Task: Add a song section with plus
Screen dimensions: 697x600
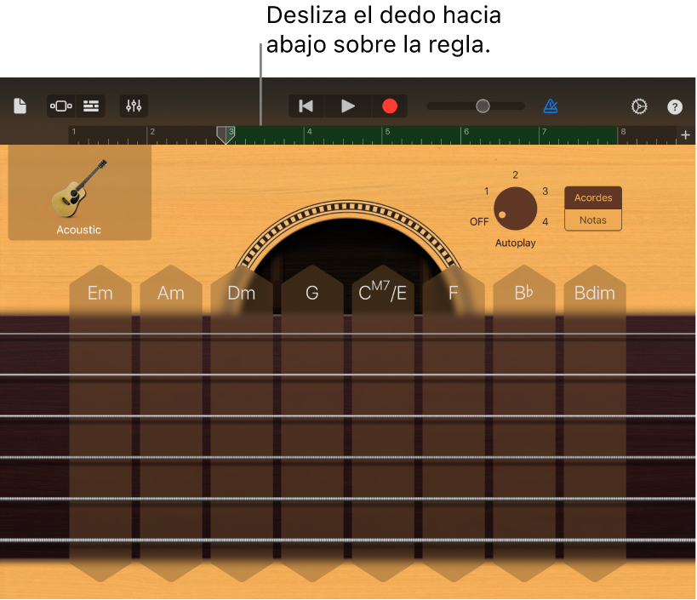Action: (685, 134)
